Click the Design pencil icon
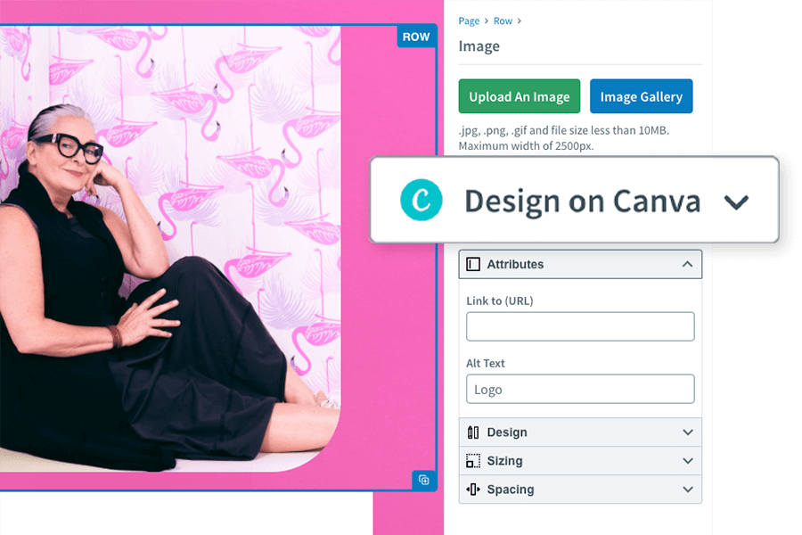This screenshot has height=535, width=802. pos(475,432)
